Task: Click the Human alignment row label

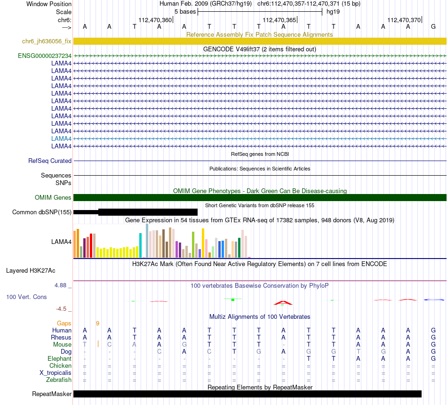Action: pyautogui.click(x=62, y=330)
